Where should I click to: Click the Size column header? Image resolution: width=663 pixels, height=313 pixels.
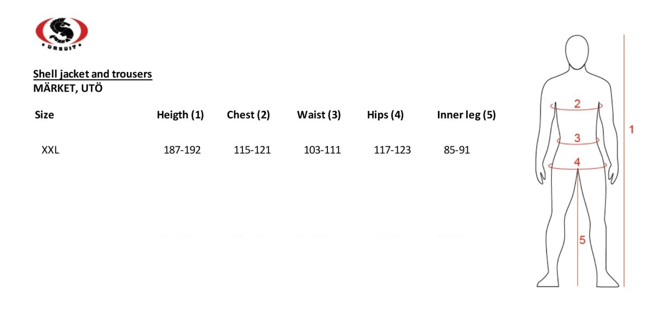coord(44,115)
